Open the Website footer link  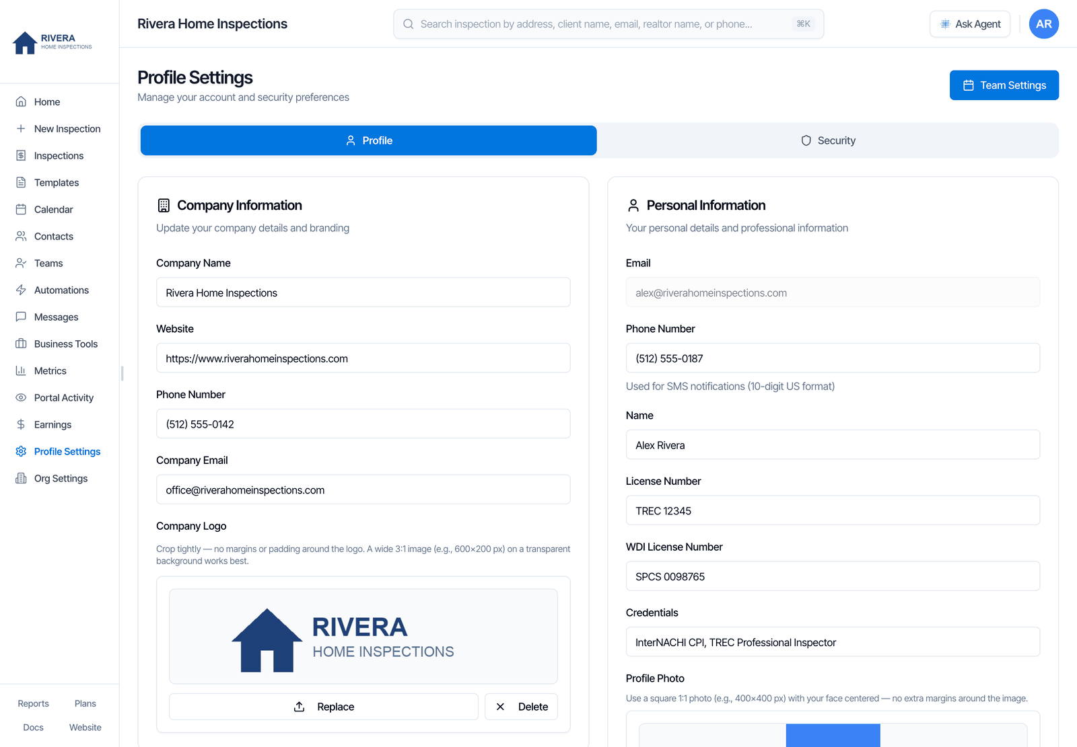point(85,728)
